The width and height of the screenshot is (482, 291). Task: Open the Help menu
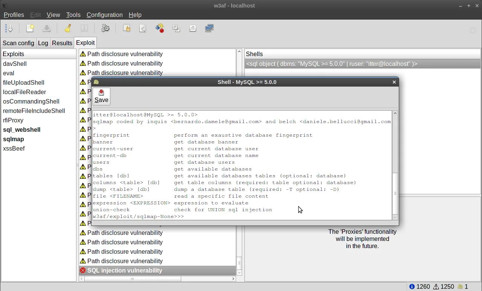[x=135, y=15]
